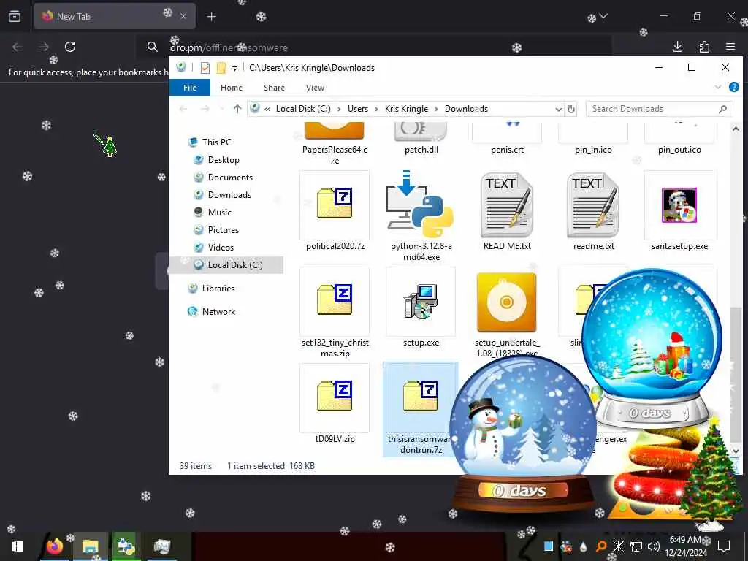Close the New Tab browser tab

point(183,16)
